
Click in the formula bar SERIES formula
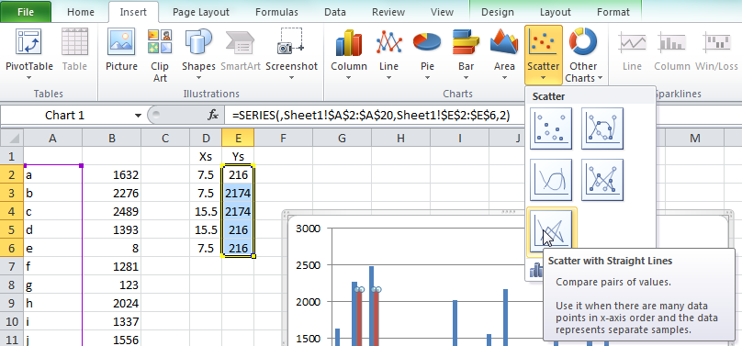click(371, 116)
